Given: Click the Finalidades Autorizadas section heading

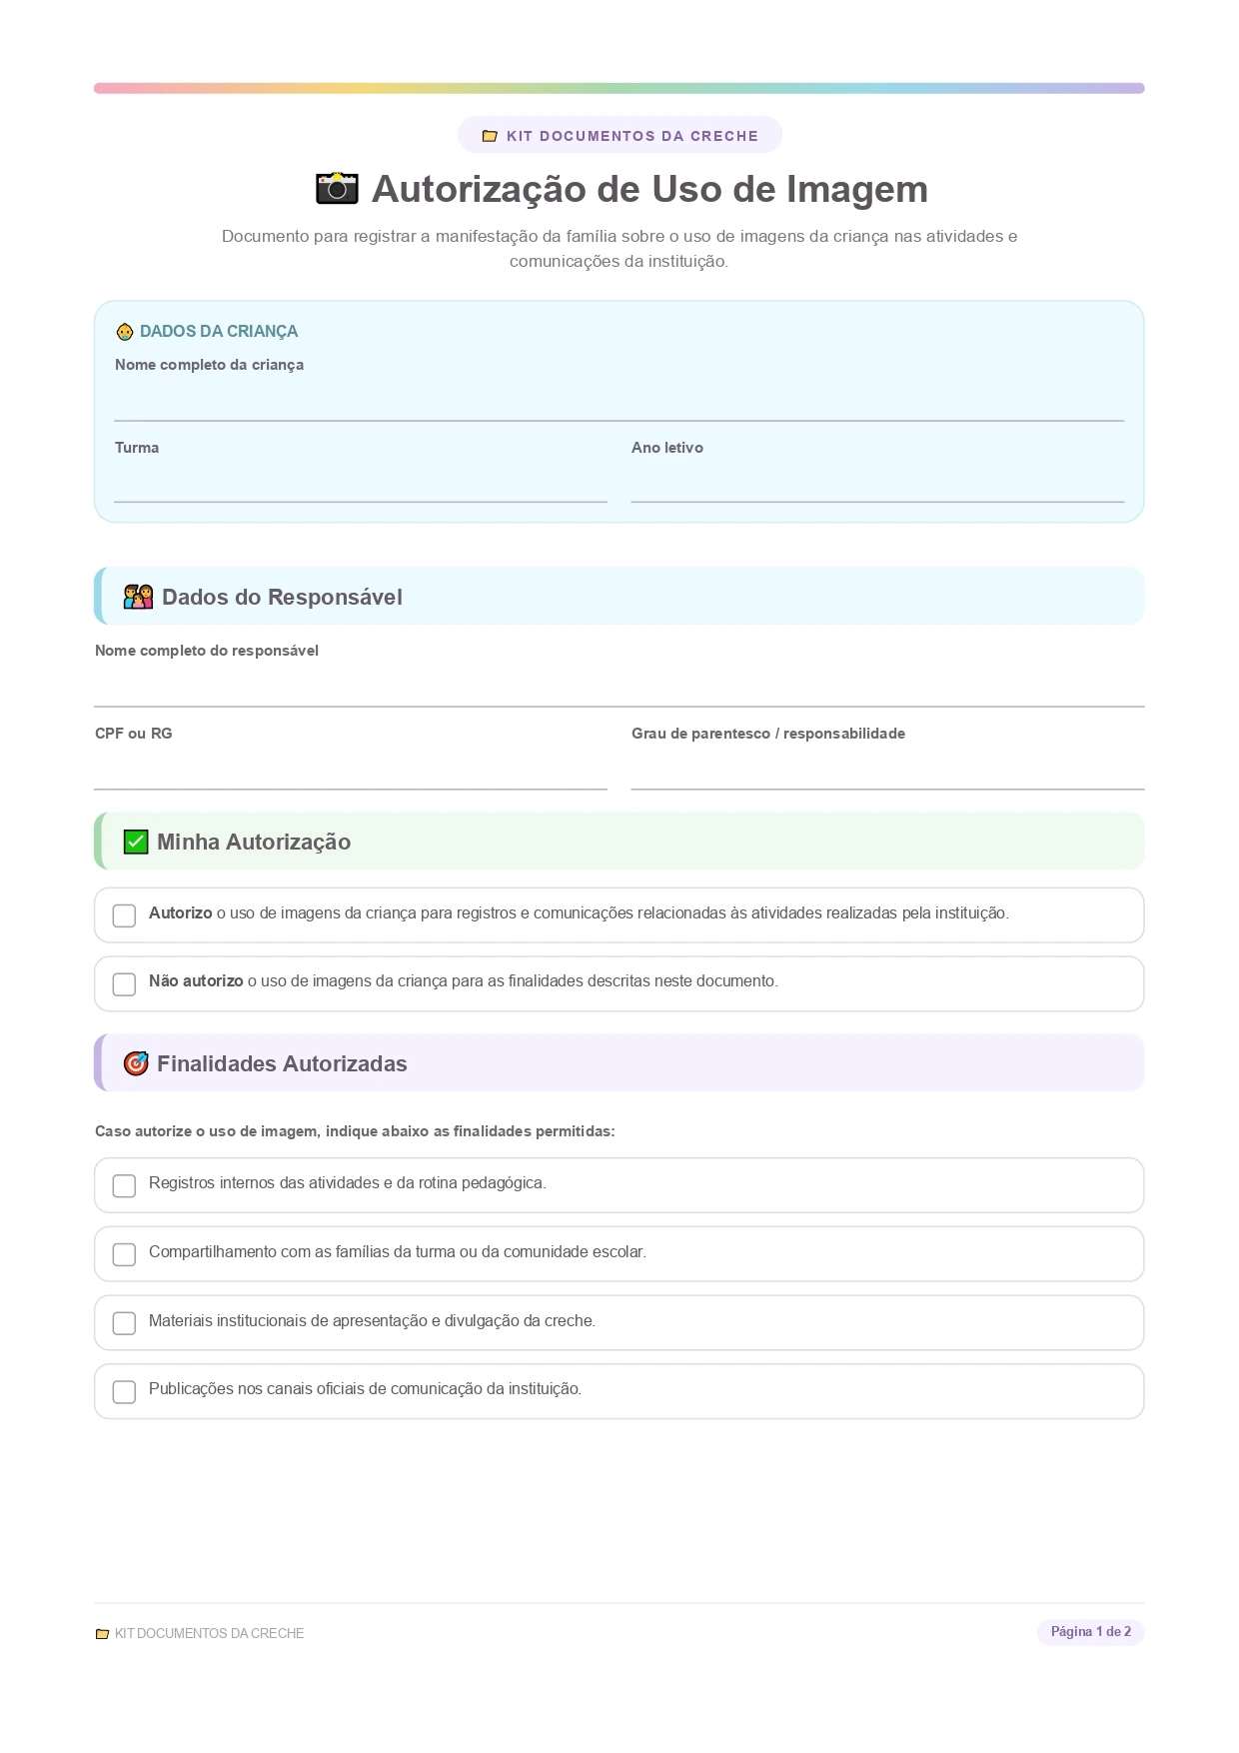Looking at the screenshot, I should tap(282, 1063).
